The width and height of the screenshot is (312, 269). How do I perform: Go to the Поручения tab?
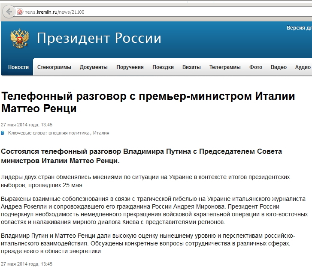130,67
